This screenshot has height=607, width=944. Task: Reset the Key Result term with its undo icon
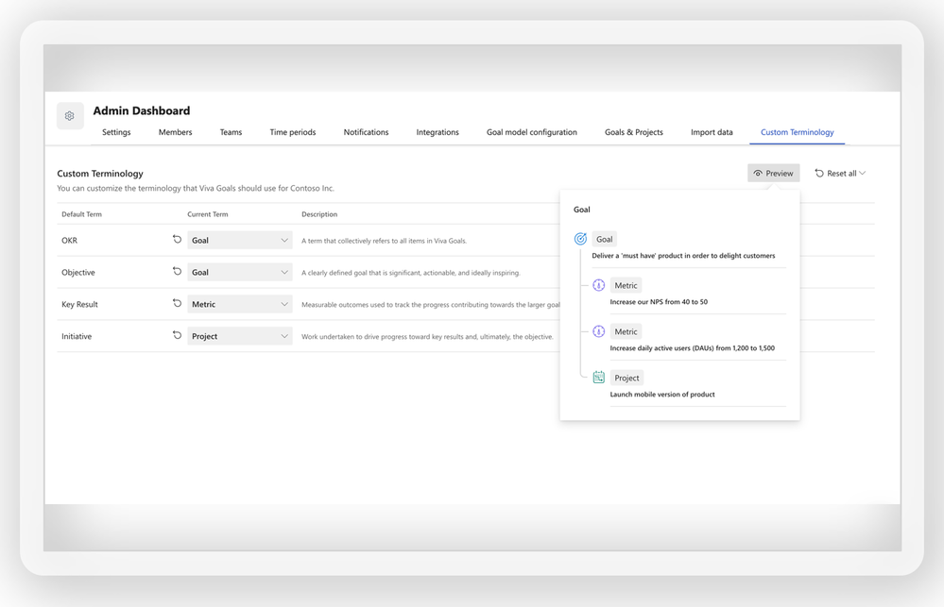[x=177, y=303]
